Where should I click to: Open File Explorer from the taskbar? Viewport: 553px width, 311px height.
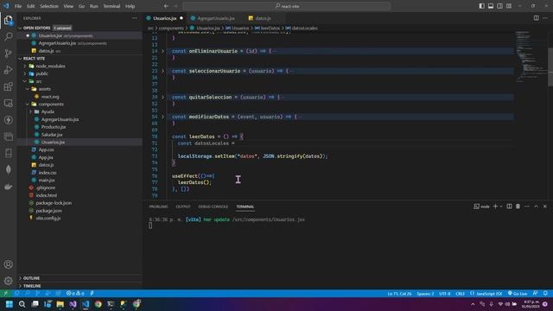pyautogui.click(x=60, y=304)
